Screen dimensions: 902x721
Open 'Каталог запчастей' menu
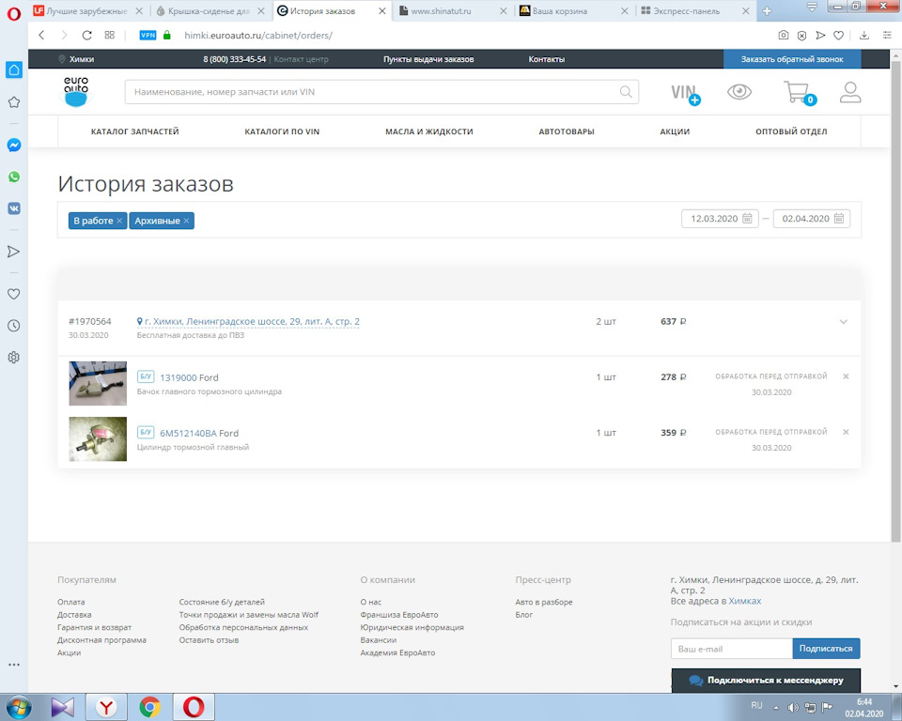click(x=134, y=131)
